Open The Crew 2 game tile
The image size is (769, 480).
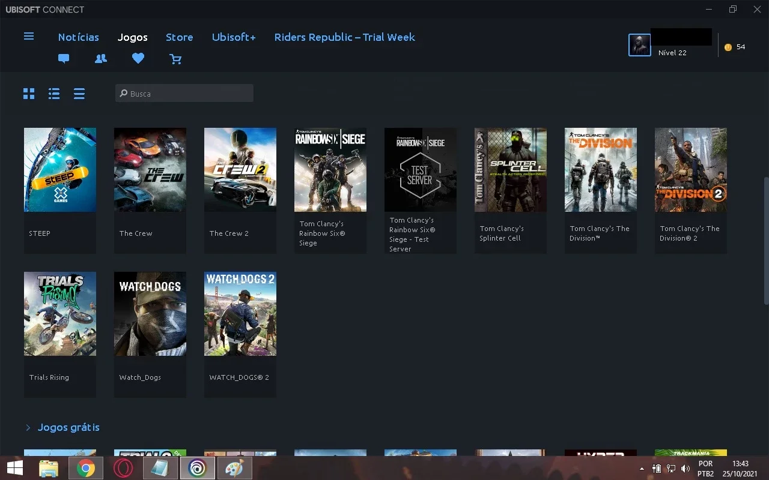pyautogui.click(x=240, y=190)
